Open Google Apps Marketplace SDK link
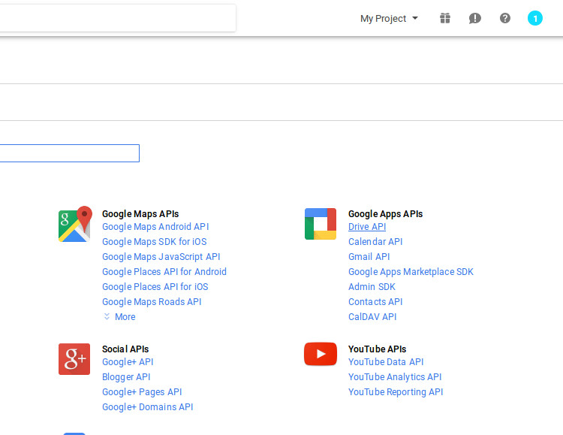 pyautogui.click(x=411, y=272)
